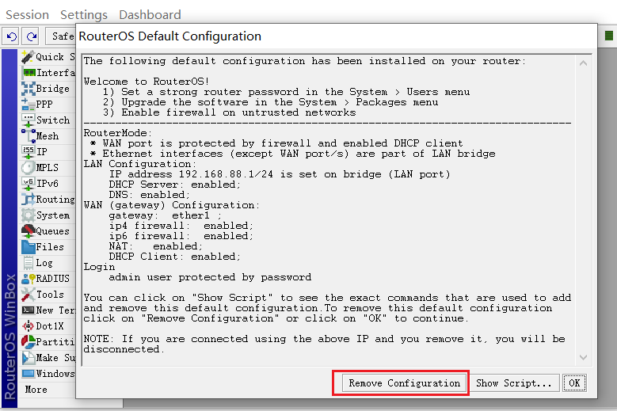This screenshot has width=617, height=411.
Task: Open the Bridge sidebar item
Action: point(51,89)
